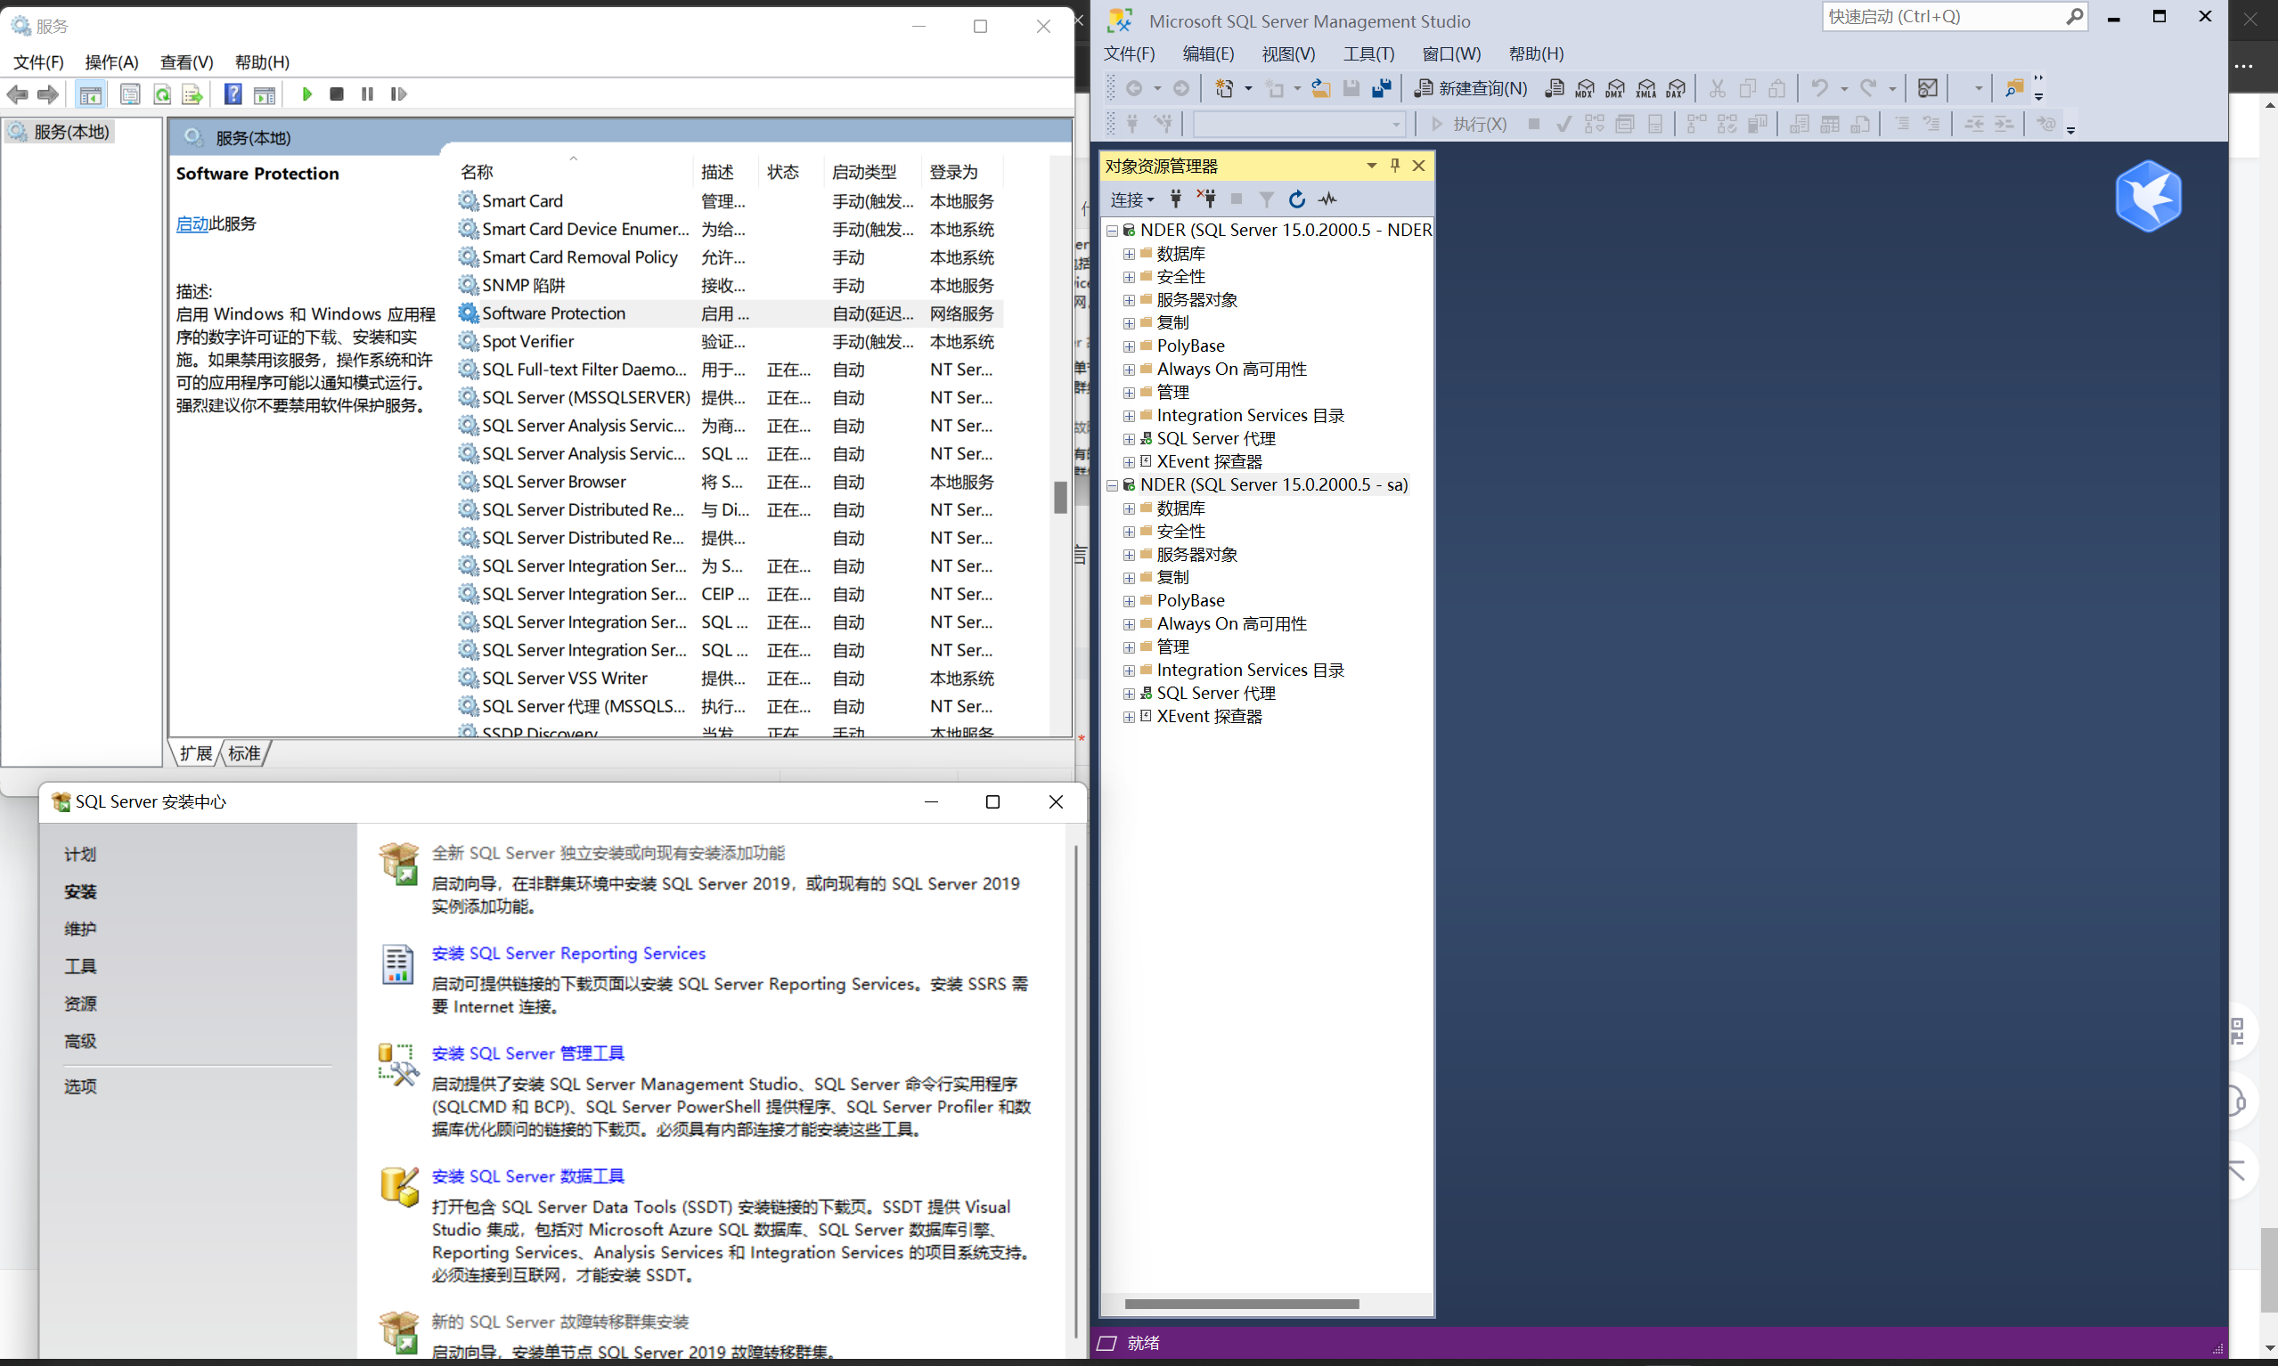Sort services by the Name column header
2278x1366 pixels.
click(x=571, y=172)
